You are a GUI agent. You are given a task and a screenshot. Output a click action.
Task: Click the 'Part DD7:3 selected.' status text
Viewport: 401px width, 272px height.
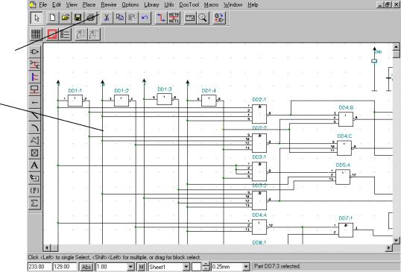277,266
